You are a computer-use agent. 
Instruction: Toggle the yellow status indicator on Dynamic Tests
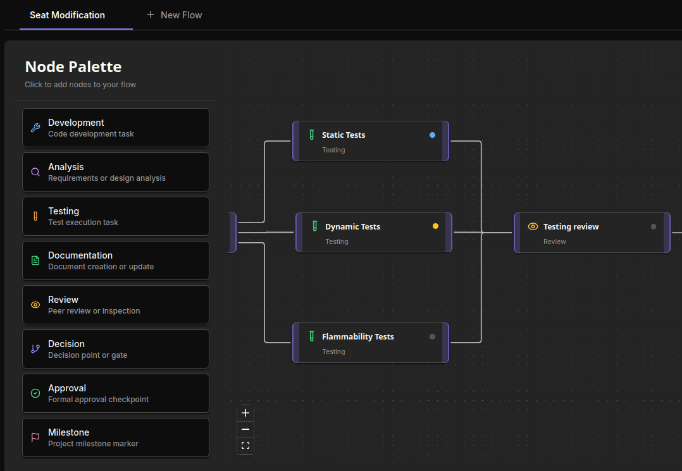coord(435,225)
